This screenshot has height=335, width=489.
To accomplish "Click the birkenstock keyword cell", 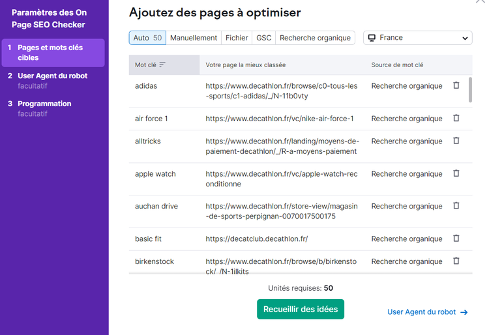I will (155, 261).
